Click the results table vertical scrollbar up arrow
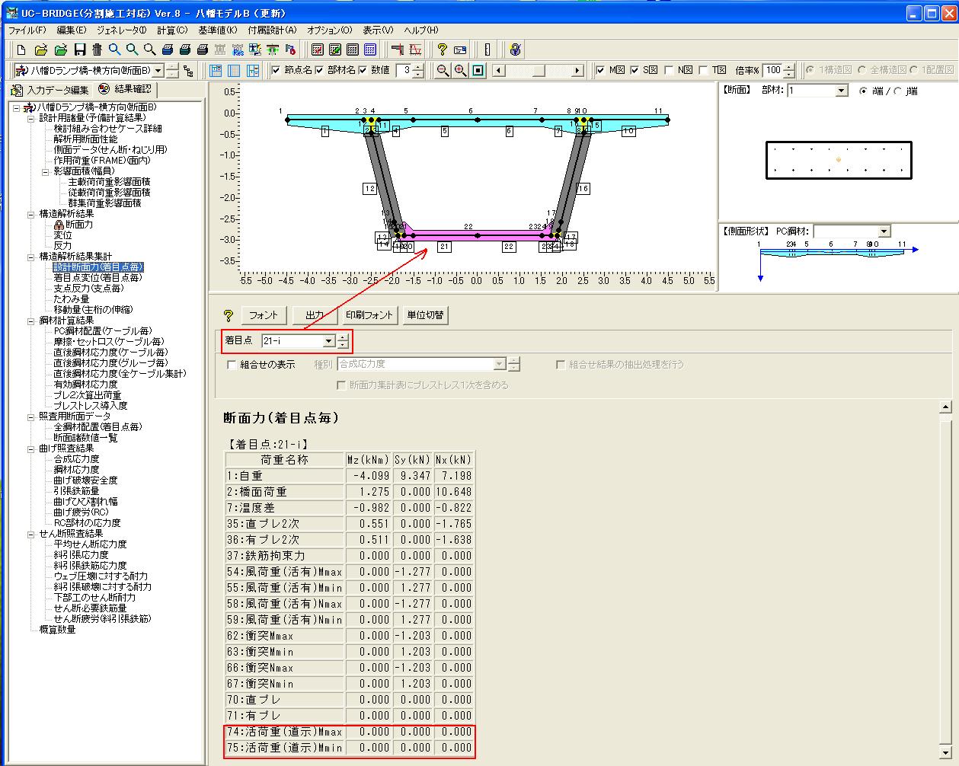 pos(945,407)
